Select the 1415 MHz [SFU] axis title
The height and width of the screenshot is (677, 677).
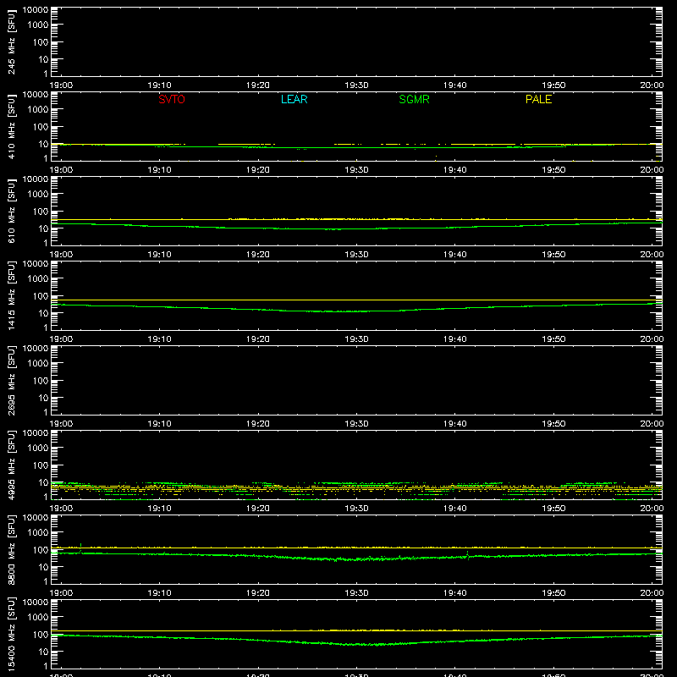pyautogui.click(x=11, y=296)
